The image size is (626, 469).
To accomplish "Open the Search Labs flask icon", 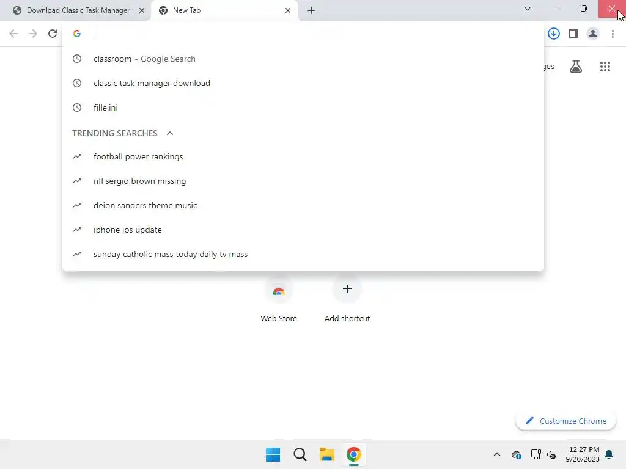I will (575, 66).
